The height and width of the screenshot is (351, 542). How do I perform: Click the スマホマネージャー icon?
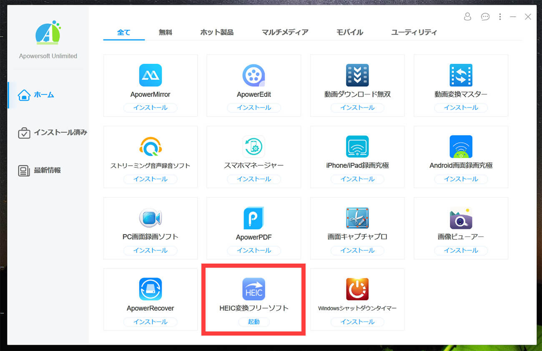tap(253, 147)
